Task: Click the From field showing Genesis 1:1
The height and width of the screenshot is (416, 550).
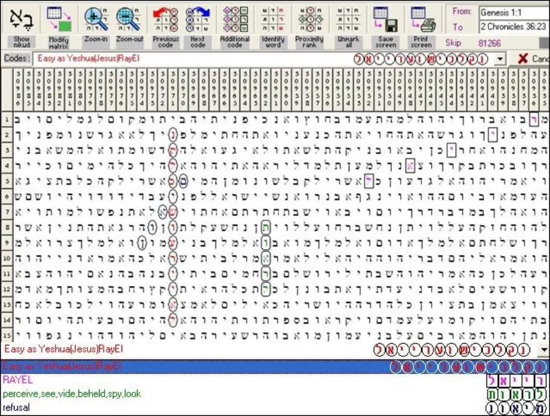Action: point(514,13)
